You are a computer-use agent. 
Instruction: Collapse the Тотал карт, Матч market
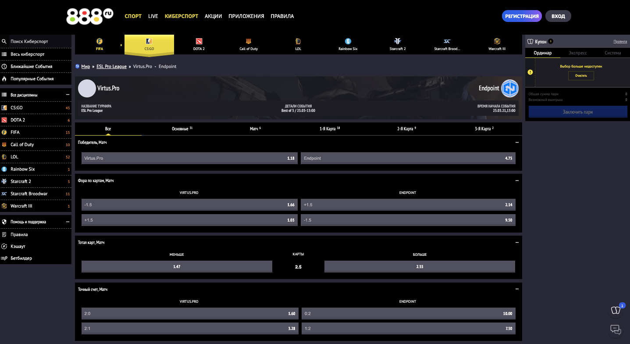point(517,243)
